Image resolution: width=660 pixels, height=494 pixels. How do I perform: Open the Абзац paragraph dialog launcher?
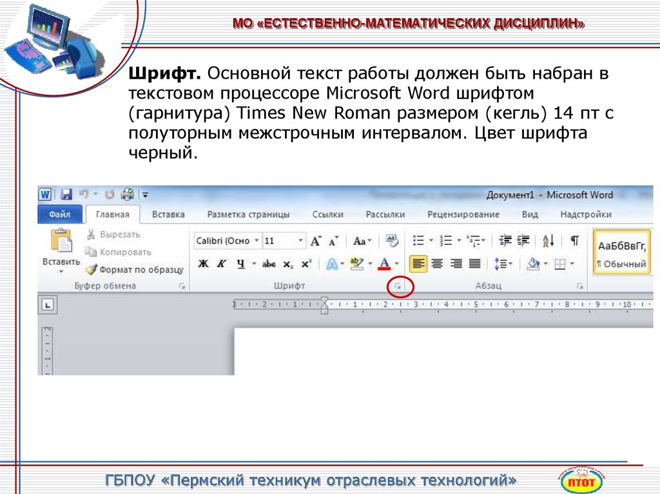click(580, 286)
